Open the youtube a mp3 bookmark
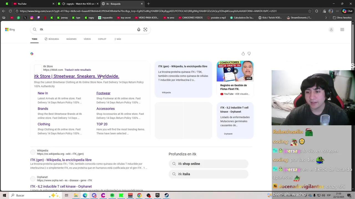The image size is (355, 199). [216, 18]
